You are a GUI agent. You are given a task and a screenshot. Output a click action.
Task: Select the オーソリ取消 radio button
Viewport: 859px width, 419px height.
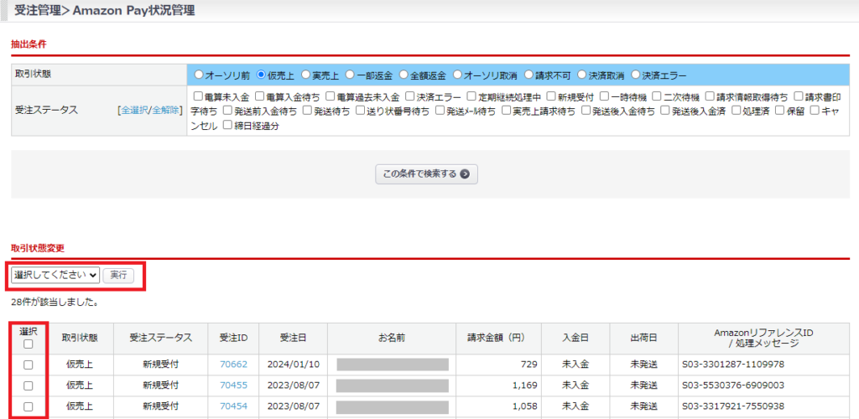(x=457, y=75)
